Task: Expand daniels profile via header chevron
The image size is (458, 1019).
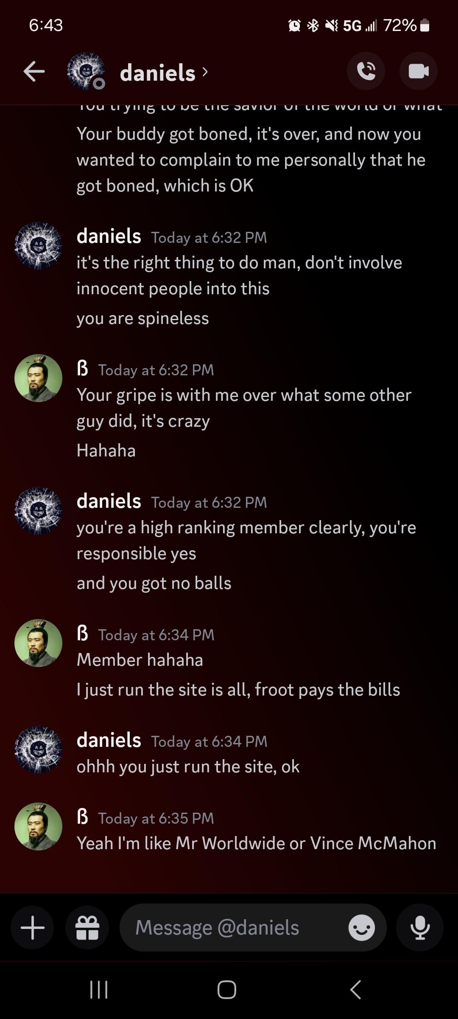Action: point(205,72)
